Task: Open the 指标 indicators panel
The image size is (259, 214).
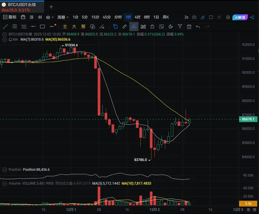Action: [x=10, y=17]
